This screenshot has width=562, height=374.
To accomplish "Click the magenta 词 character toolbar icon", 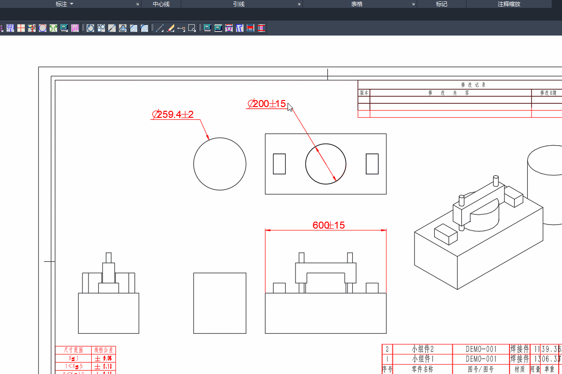I will (75, 28).
